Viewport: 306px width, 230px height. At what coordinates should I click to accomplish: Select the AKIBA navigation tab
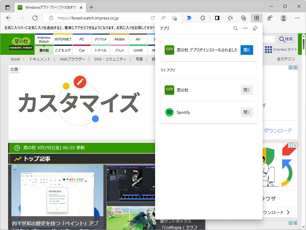[119, 39]
